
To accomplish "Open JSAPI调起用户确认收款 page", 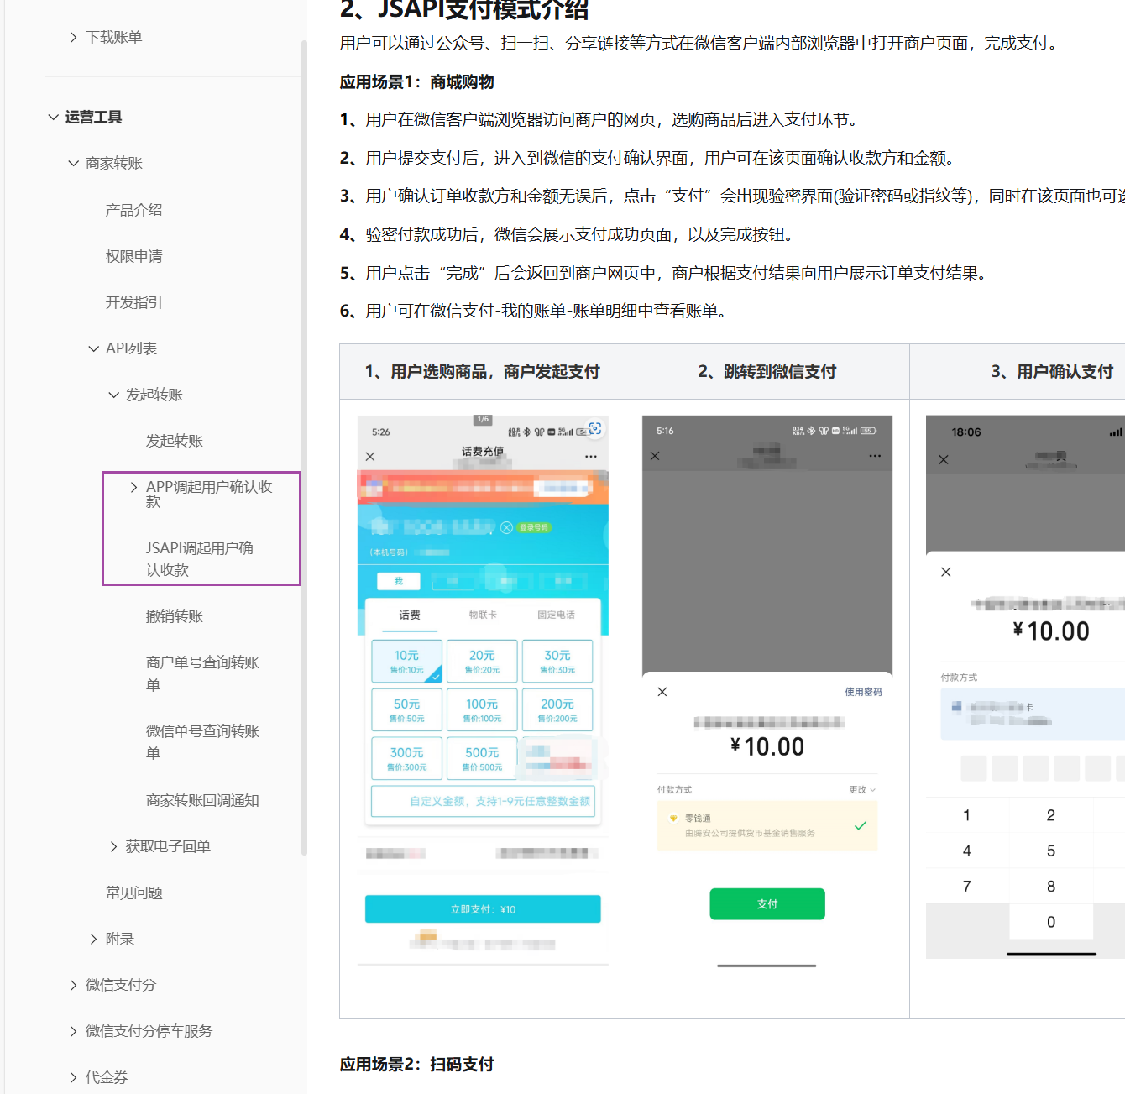I will pyautogui.click(x=200, y=559).
